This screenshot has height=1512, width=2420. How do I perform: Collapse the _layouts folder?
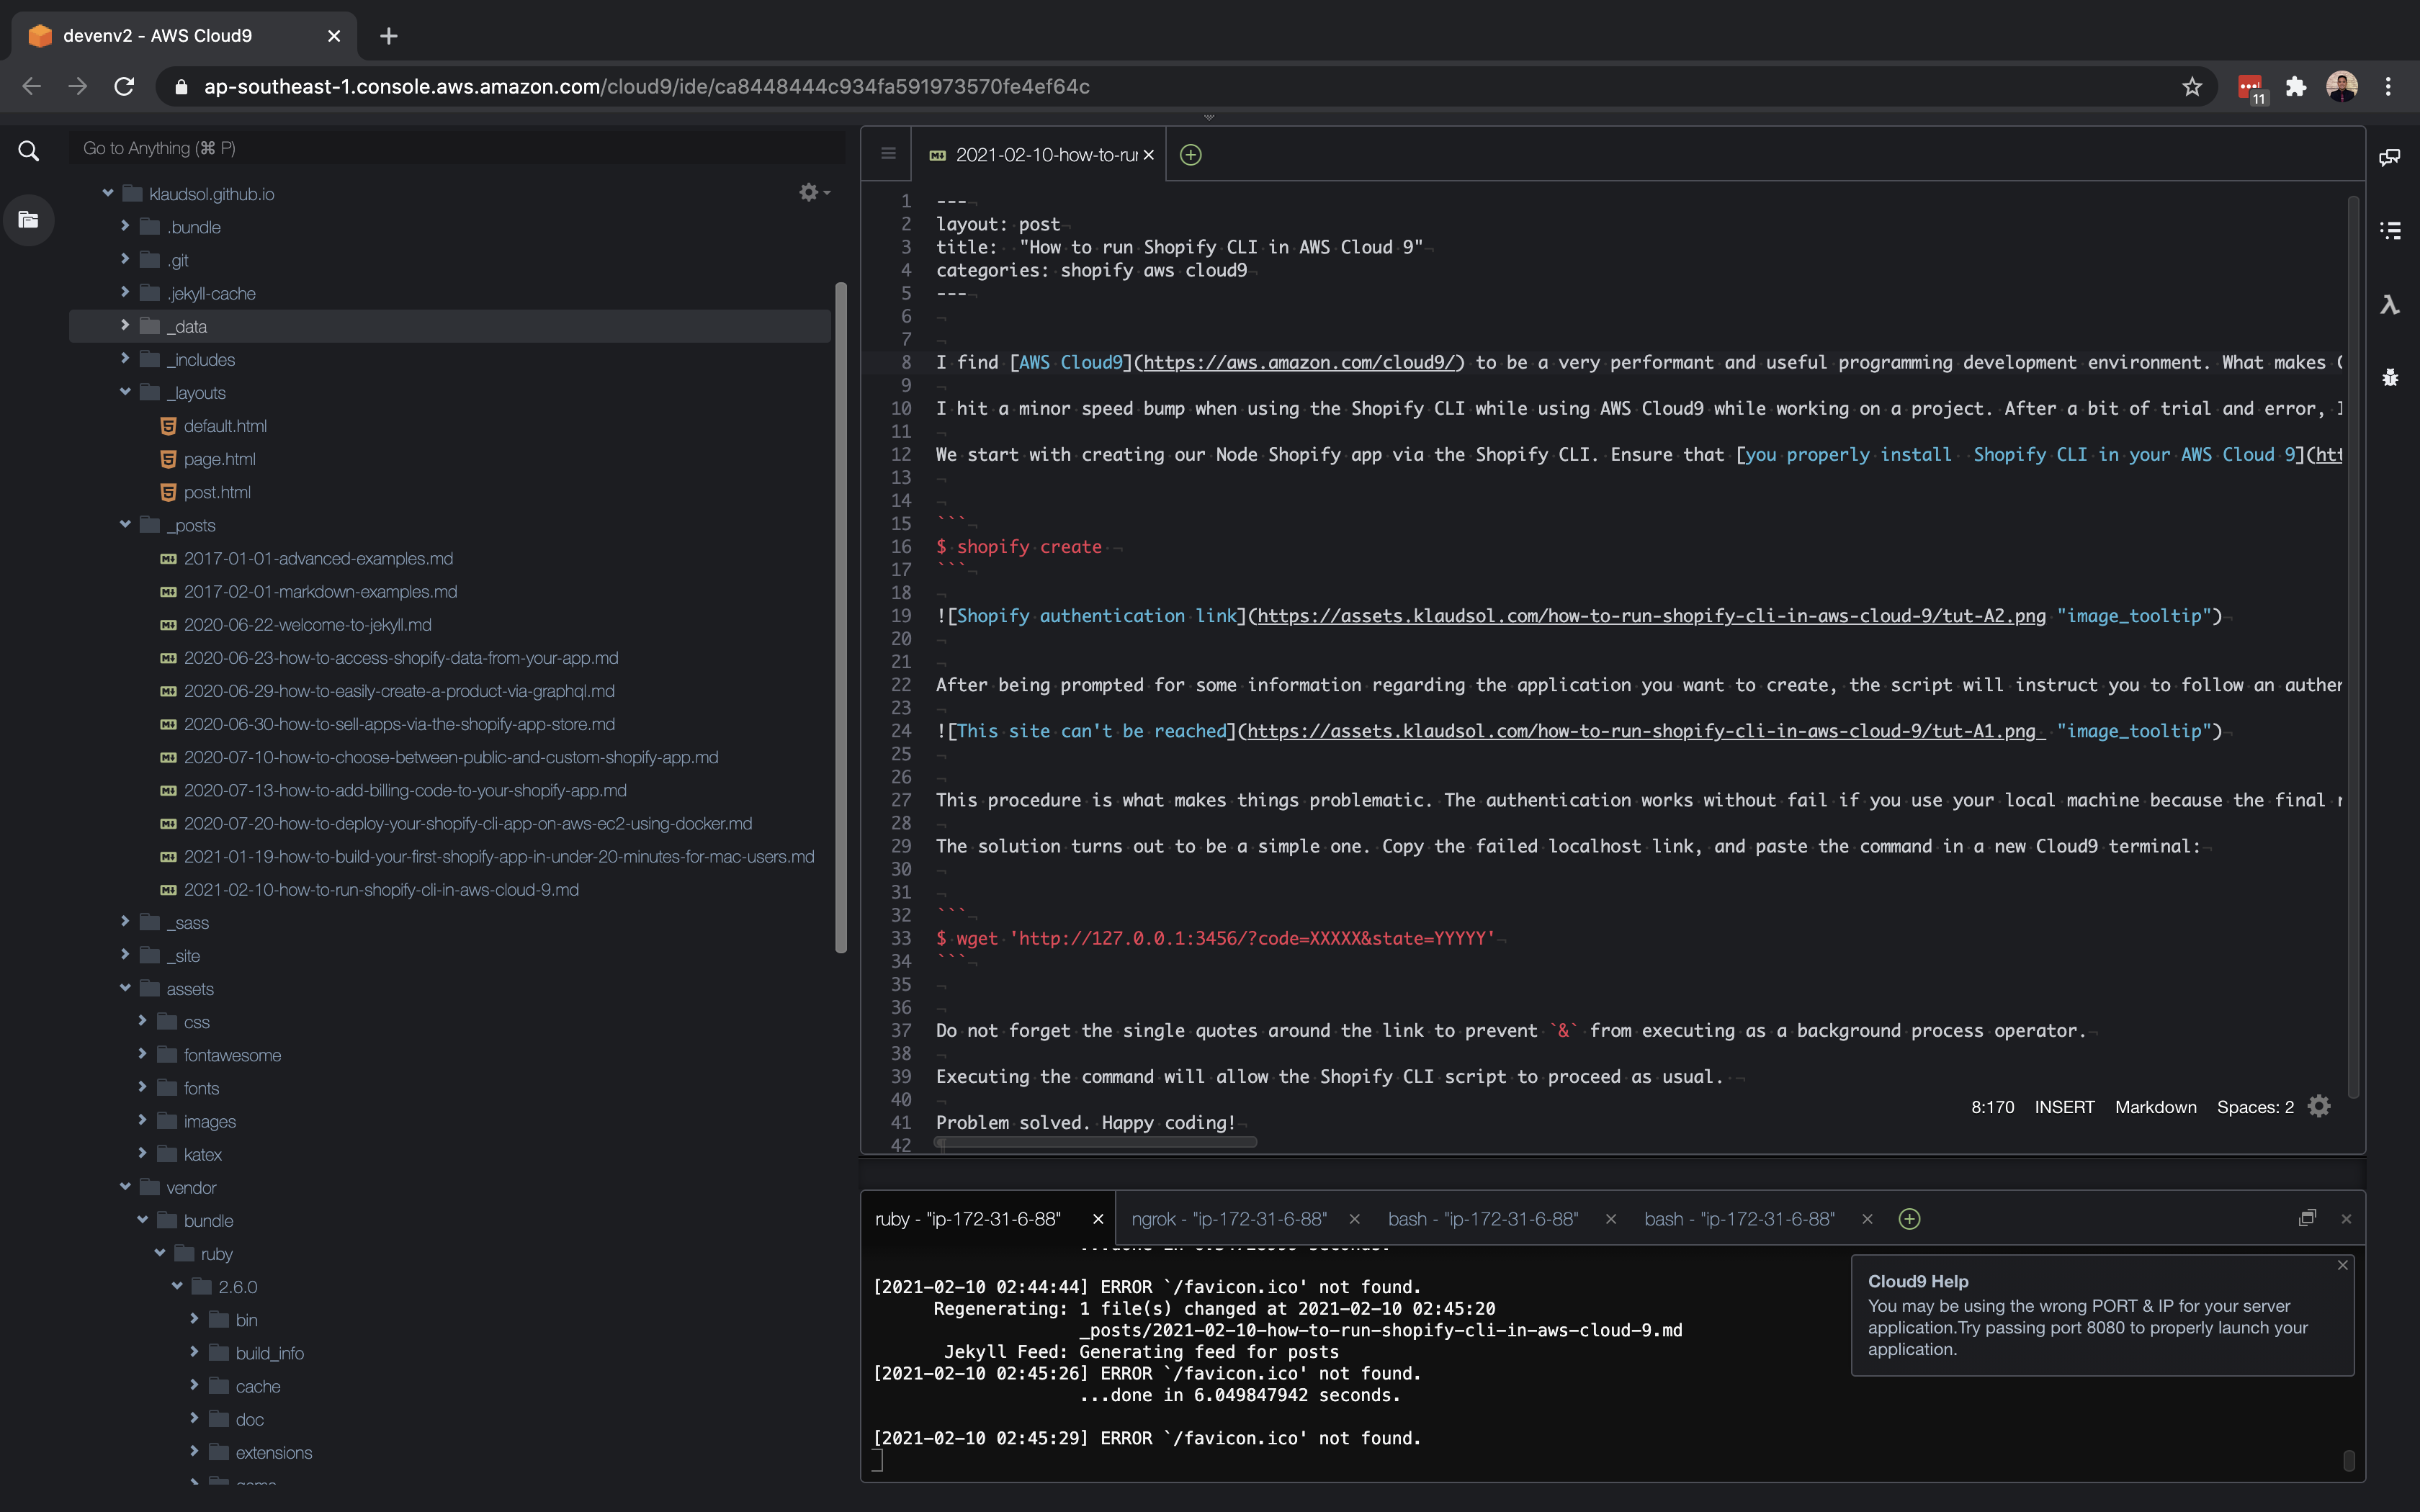124,392
